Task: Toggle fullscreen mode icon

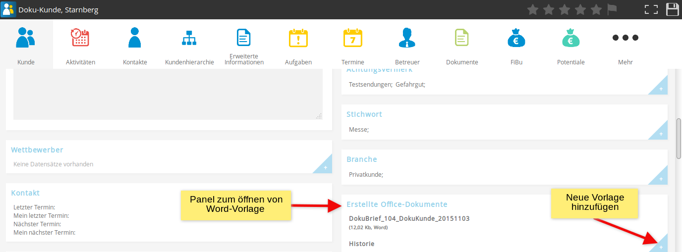Action: (x=651, y=9)
